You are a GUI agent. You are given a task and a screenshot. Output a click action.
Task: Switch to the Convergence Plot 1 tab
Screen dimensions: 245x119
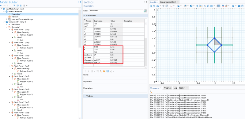pos(168,2)
